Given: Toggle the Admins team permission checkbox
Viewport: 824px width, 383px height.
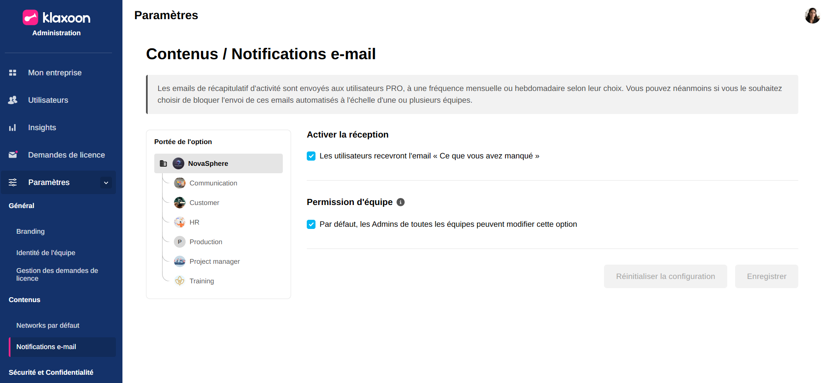Looking at the screenshot, I should (x=311, y=224).
